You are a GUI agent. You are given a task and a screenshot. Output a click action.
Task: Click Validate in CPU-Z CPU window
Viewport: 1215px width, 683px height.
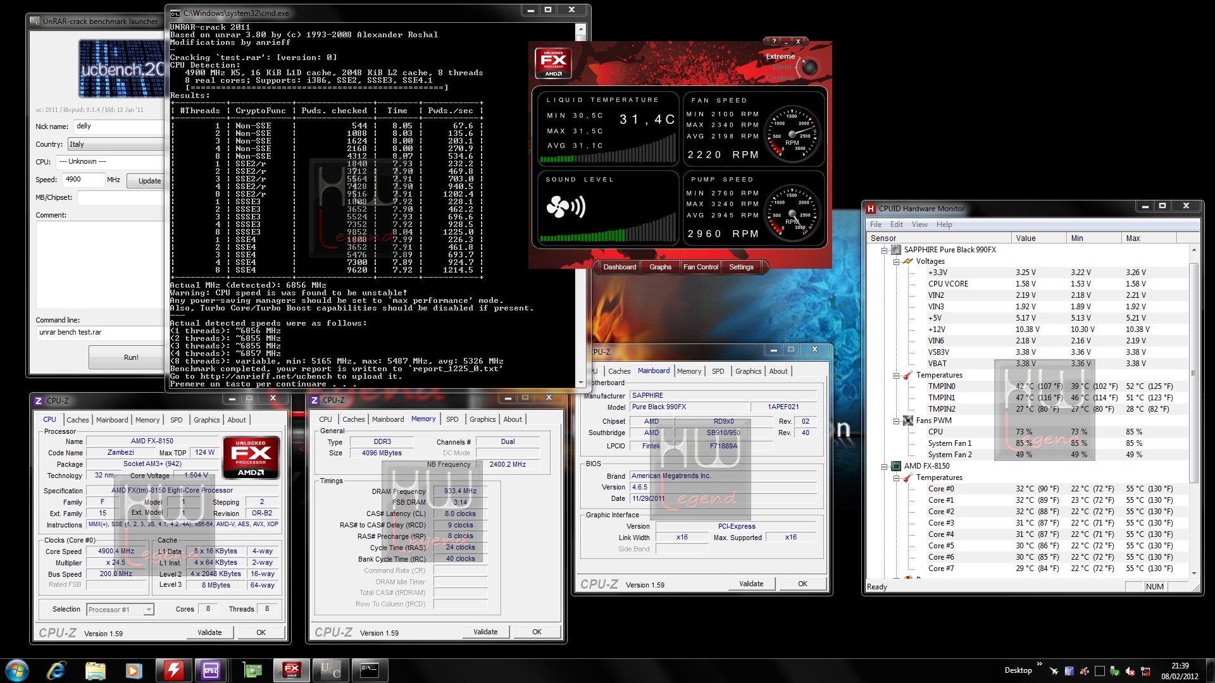click(209, 632)
